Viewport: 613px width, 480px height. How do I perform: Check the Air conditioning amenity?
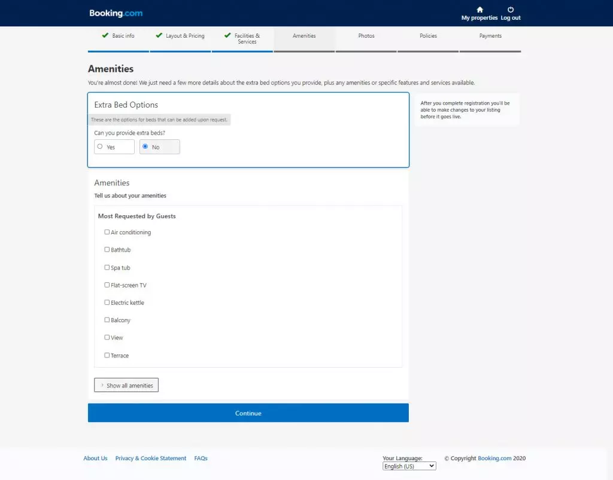coord(107,232)
